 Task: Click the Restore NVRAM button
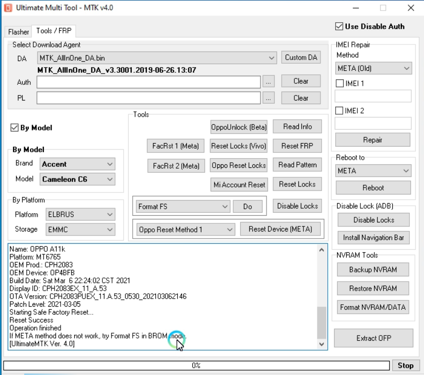point(373,289)
